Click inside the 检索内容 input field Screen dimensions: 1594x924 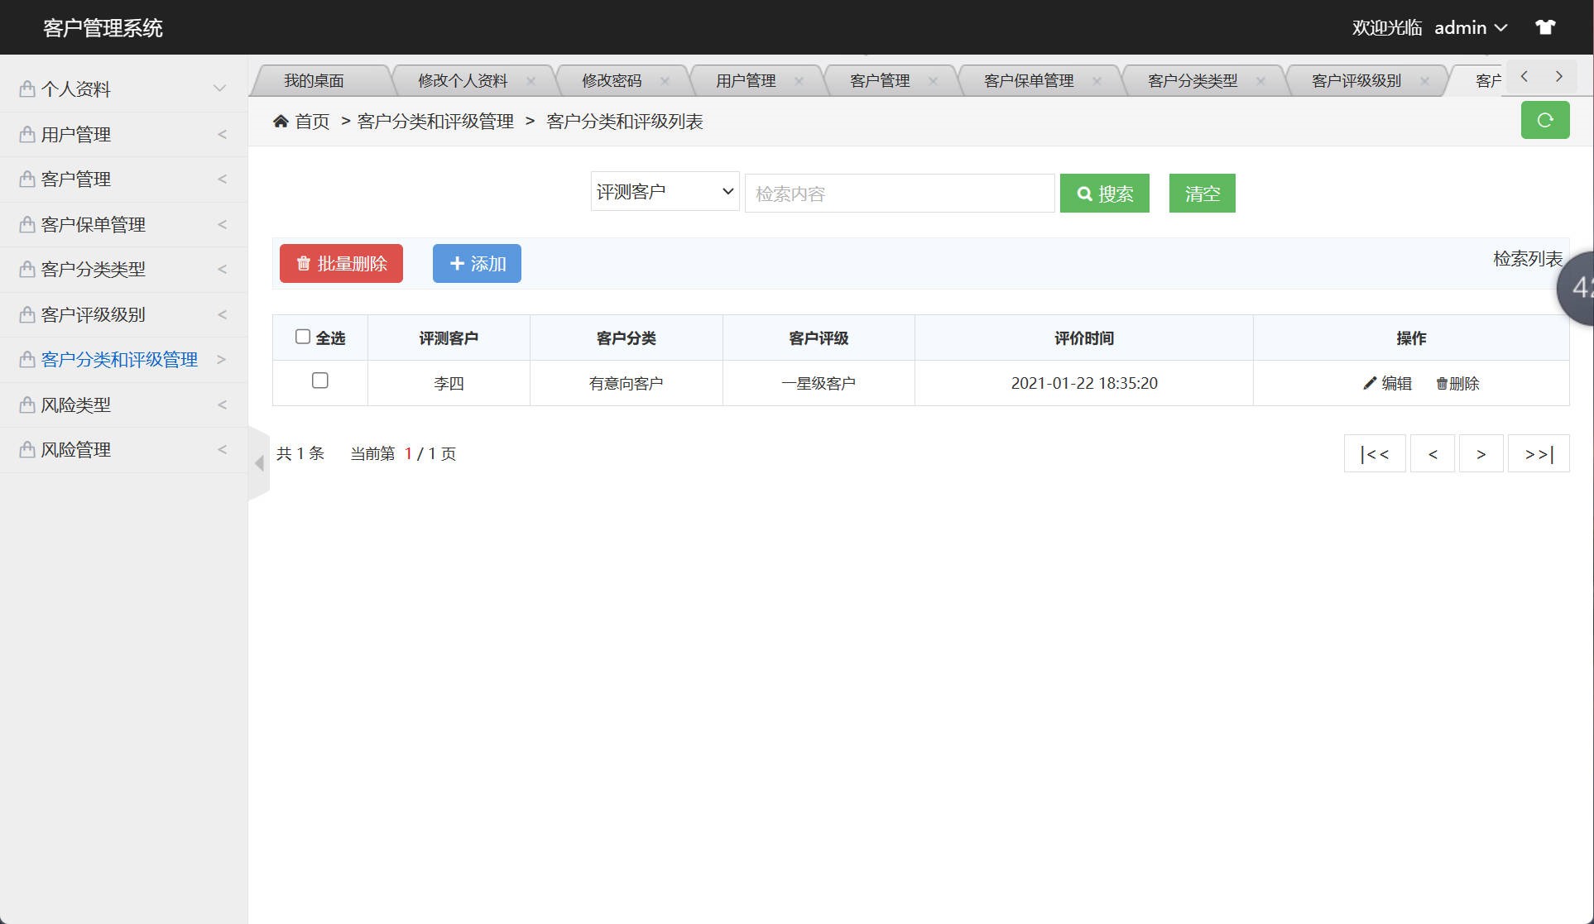tap(898, 193)
